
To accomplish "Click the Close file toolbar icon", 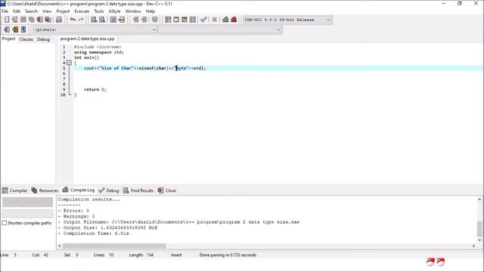I will [x=39, y=20].
